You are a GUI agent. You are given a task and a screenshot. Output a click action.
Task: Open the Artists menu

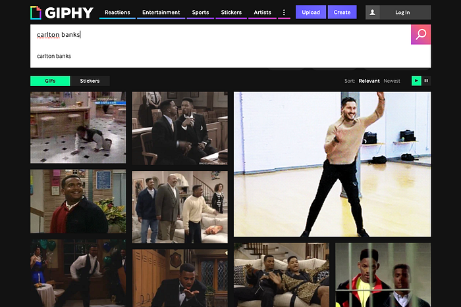point(263,12)
